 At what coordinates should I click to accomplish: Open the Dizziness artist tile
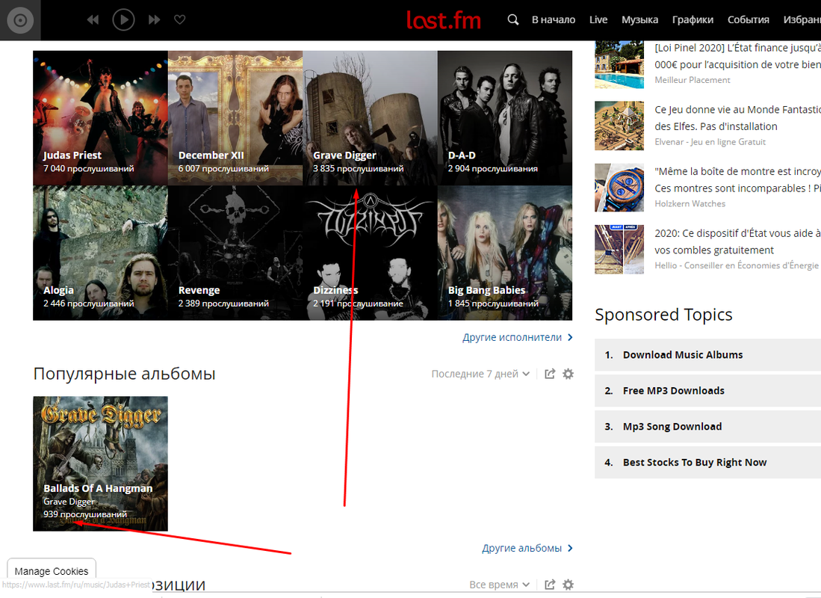[x=371, y=253]
